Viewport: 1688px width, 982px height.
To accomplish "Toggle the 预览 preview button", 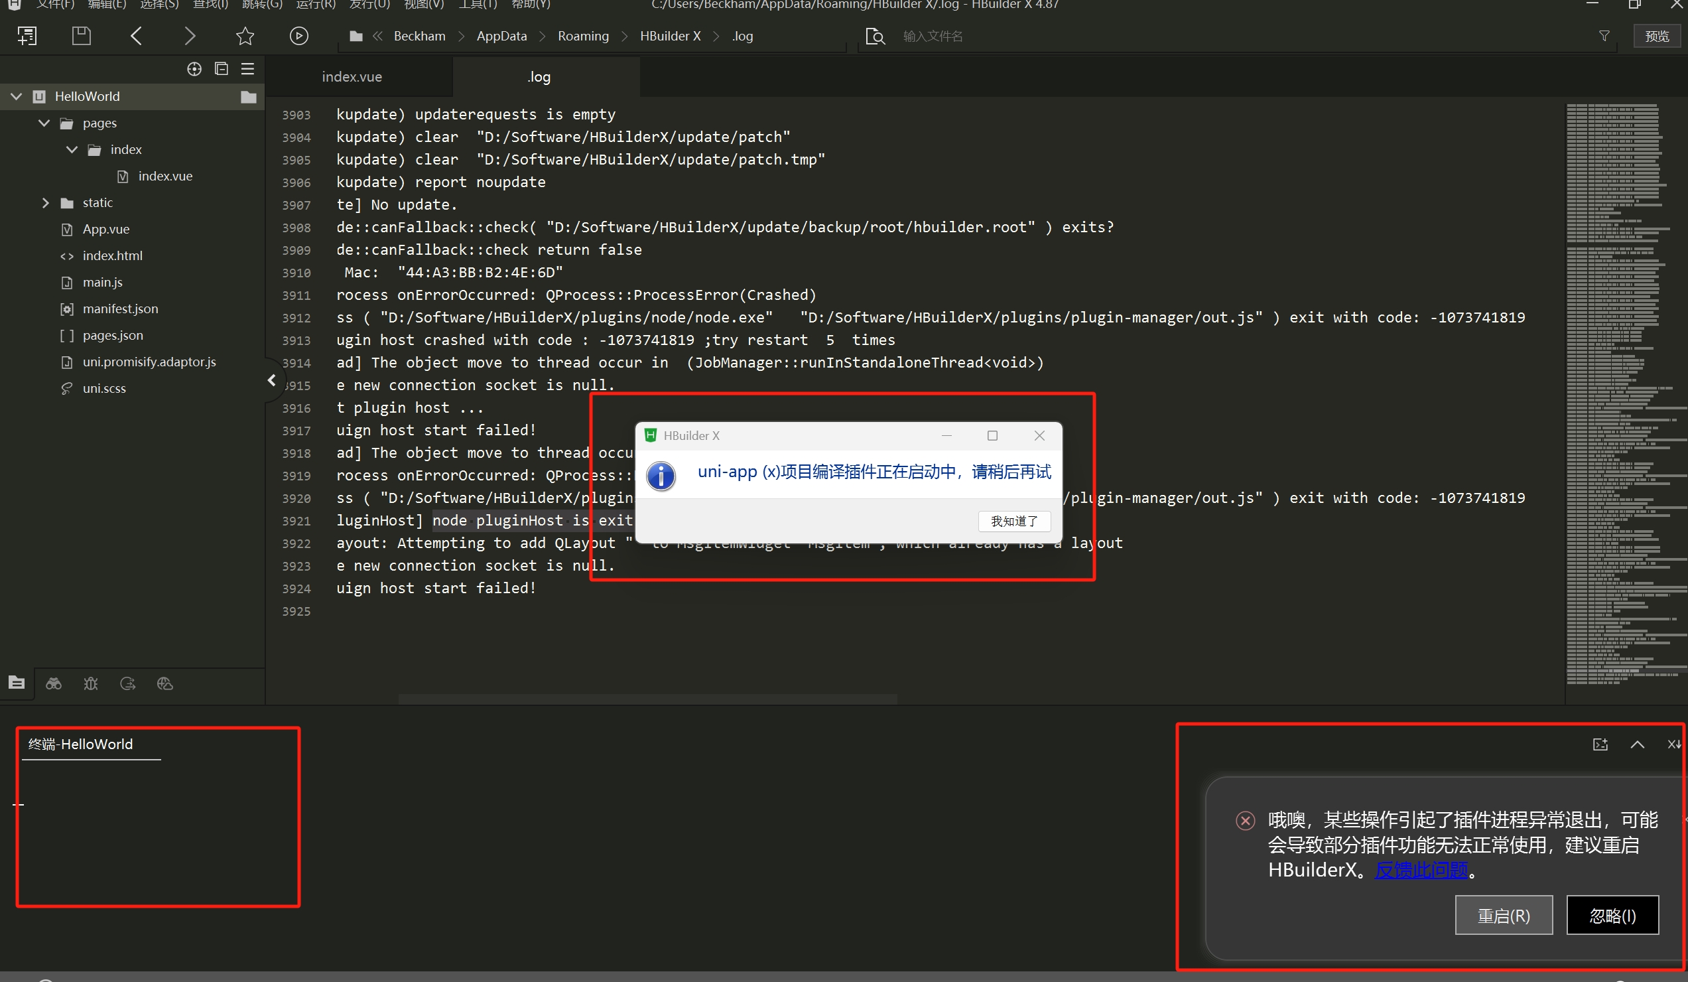I will pyautogui.click(x=1657, y=36).
